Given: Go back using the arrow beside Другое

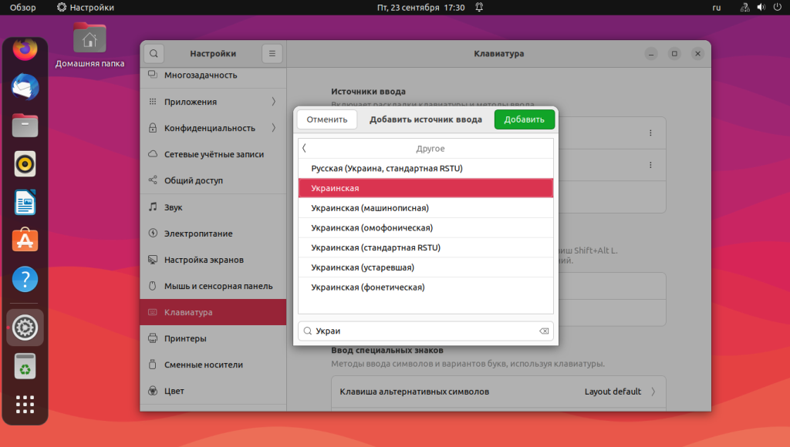Looking at the screenshot, I should [x=304, y=149].
